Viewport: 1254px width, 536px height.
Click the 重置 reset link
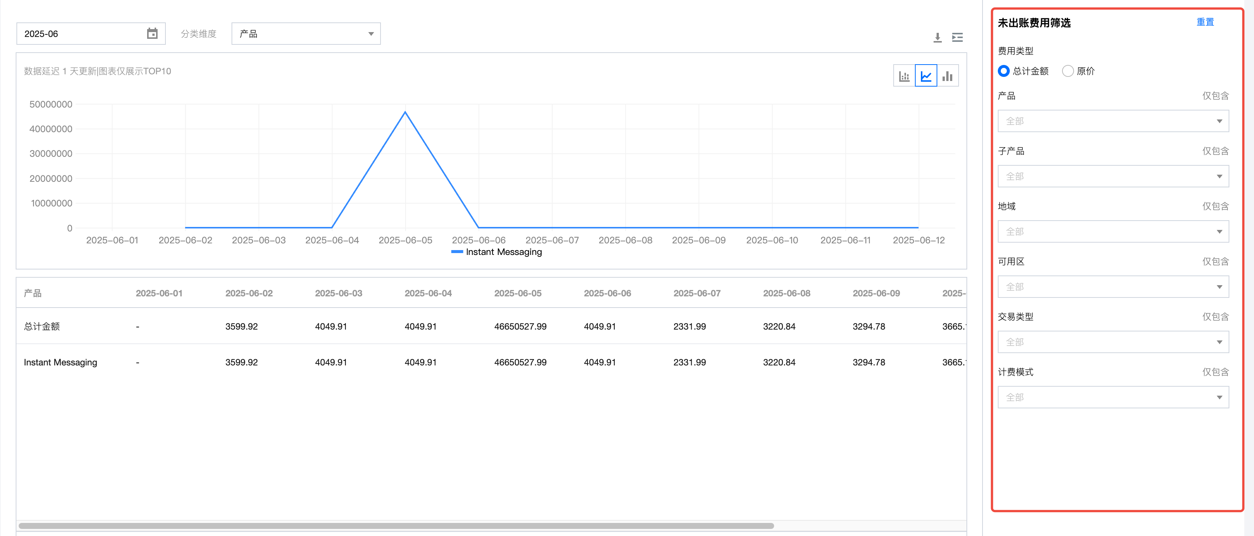(1205, 22)
